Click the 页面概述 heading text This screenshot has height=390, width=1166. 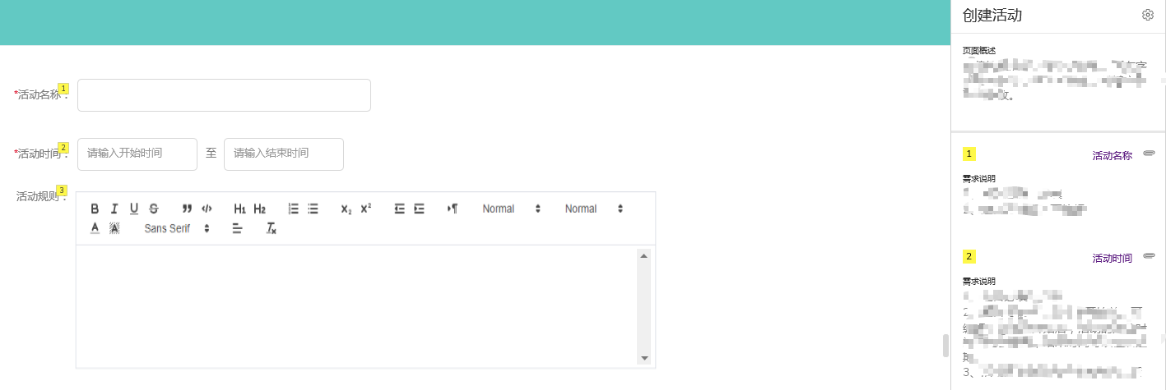979,51
